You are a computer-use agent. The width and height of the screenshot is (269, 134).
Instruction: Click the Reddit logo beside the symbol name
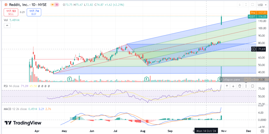pos(6,5)
